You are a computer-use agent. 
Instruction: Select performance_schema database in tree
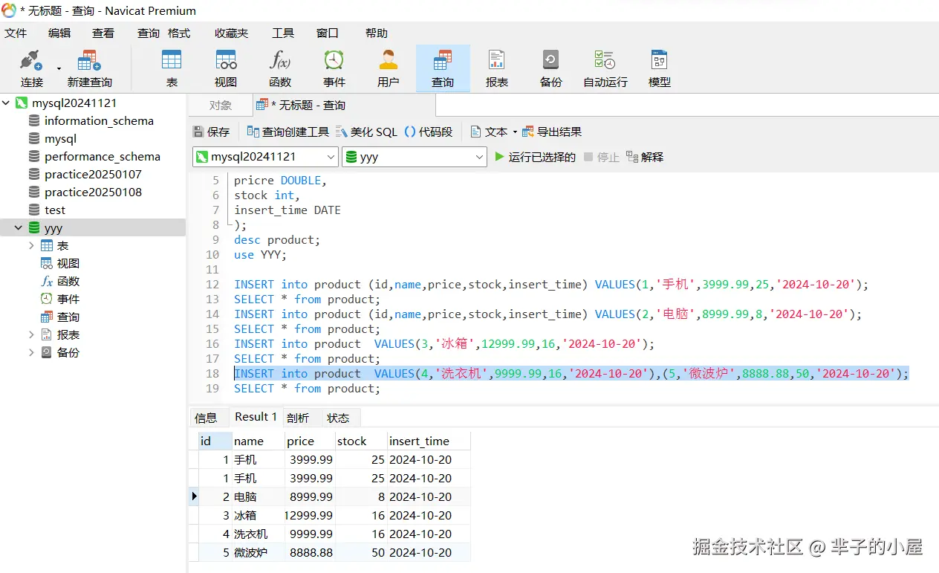coord(102,156)
